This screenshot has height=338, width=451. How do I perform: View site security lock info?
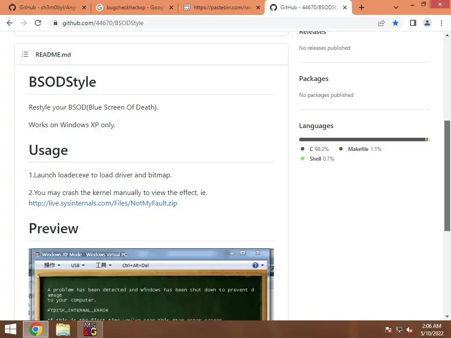coord(55,23)
